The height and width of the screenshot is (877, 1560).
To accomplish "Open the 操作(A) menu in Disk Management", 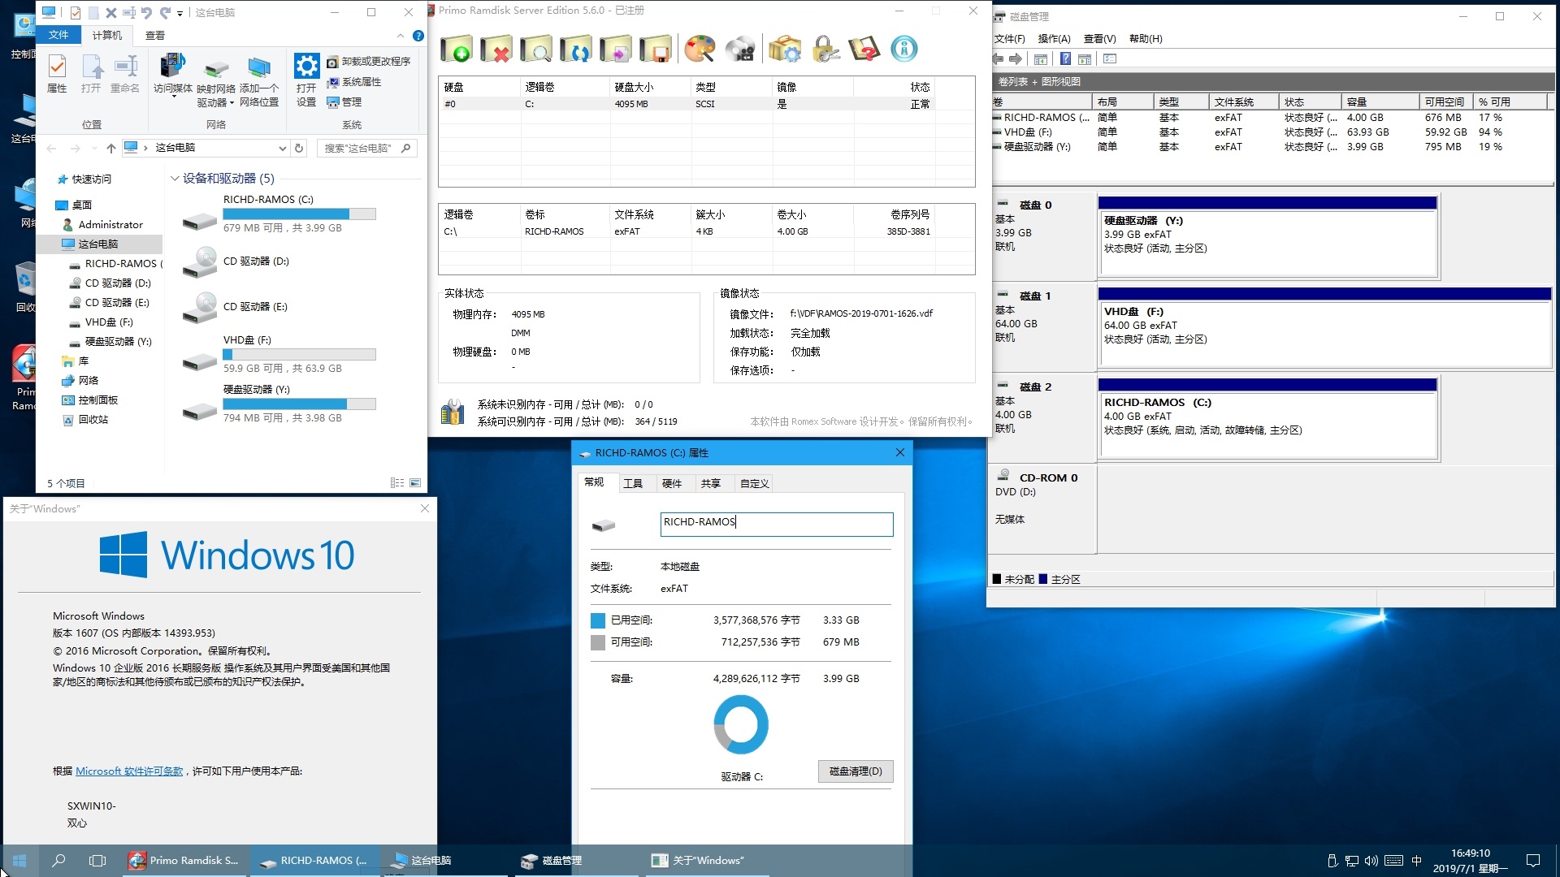I will 1054,38.
